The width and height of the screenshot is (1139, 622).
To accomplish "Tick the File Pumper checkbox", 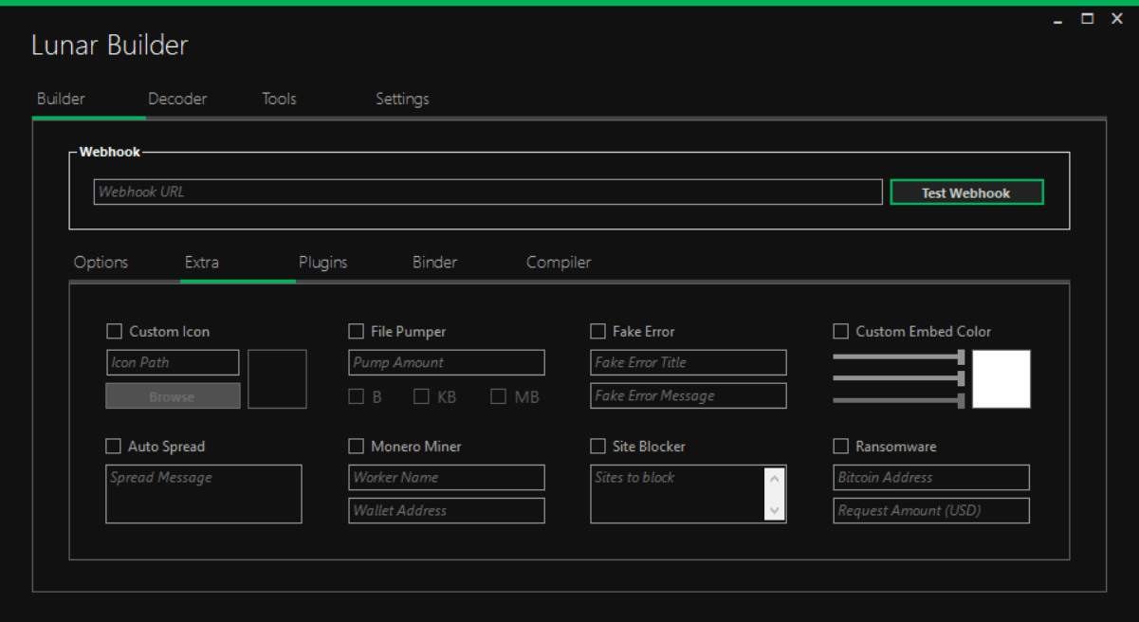I will tap(357, 331).
